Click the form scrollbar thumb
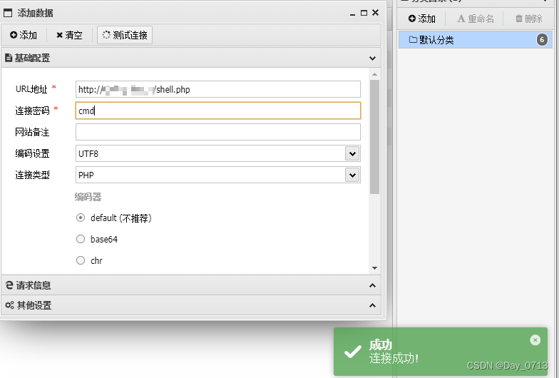 pos(374,137)
